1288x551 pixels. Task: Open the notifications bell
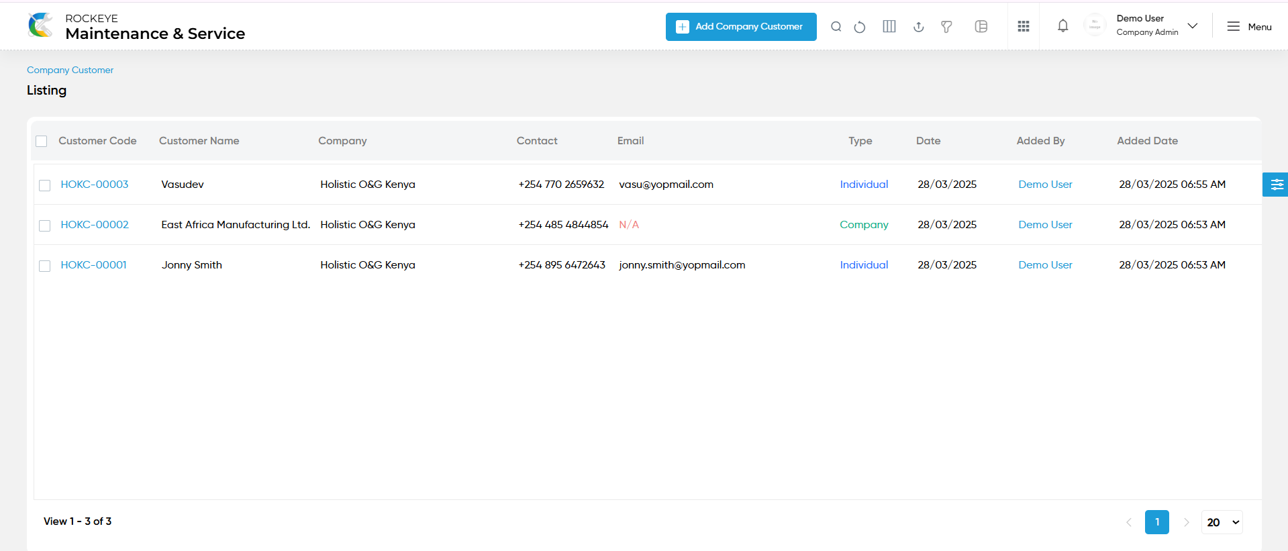(x=1063, y=26)
